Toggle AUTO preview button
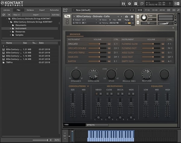The height and width of the screenshot is (143, 181). pyautogui.click(x=57, y=140)
